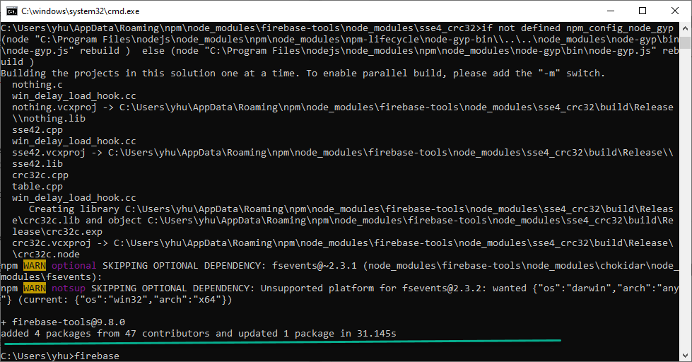
Task: Close the cmd.exe window
Action: (675, 11)
